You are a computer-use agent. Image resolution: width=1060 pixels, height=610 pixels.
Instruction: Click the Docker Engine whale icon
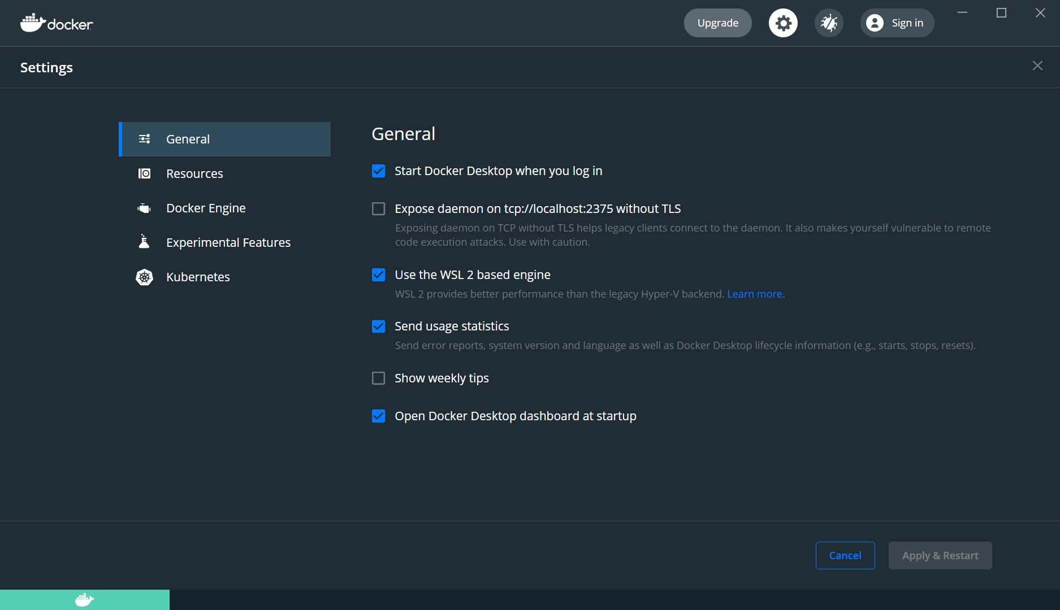(x=145, y=208)
